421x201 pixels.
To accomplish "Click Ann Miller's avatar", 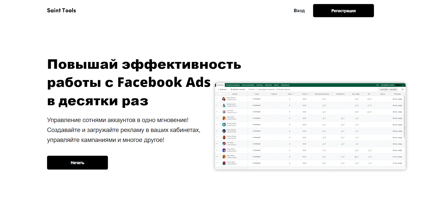I will click(224, 144).
